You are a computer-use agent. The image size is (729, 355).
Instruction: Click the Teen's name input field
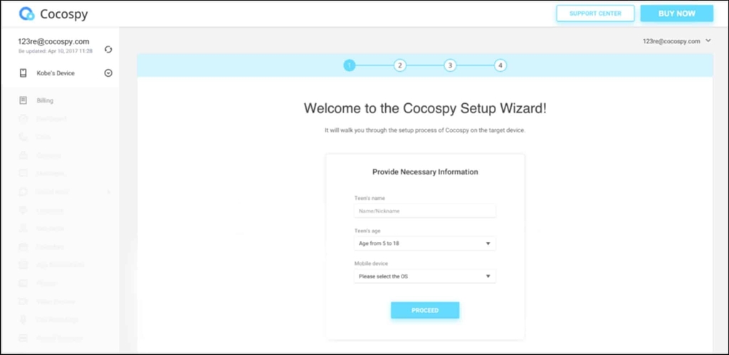pos(425,211)
